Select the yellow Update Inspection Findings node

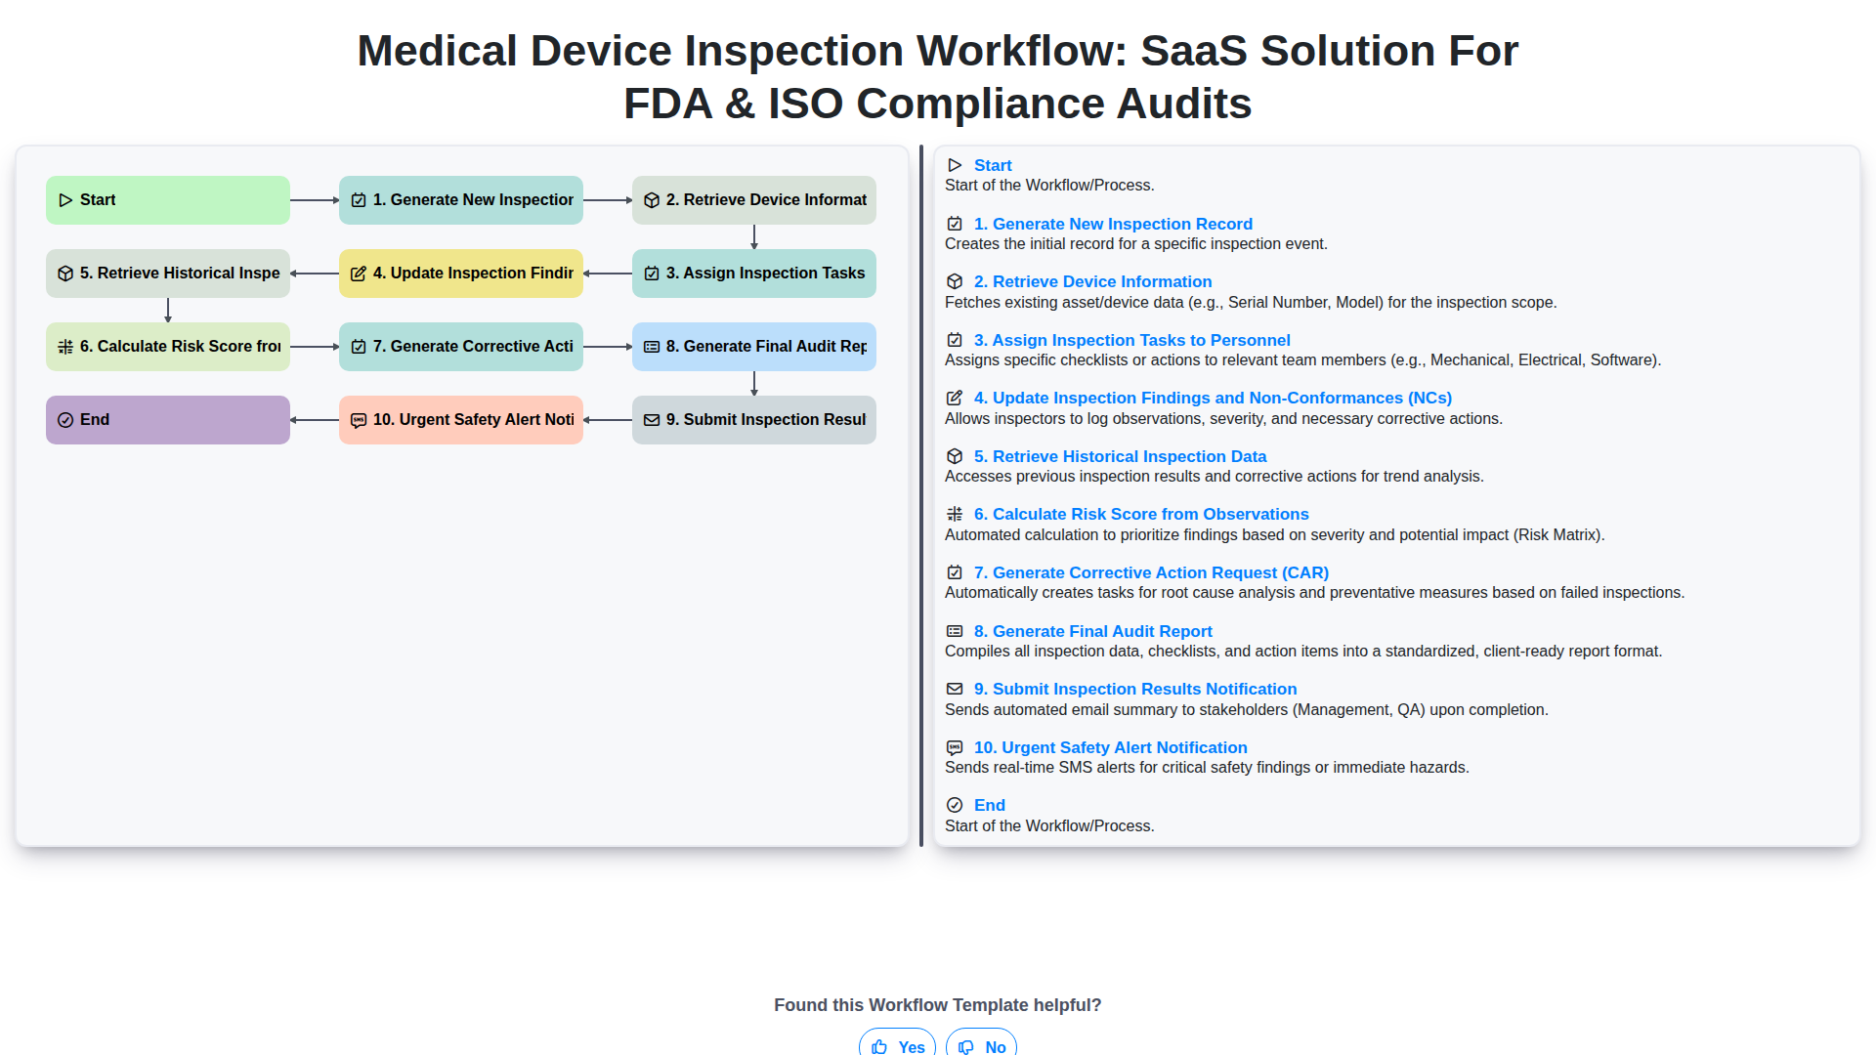pyautogui.click(x=461, y=274)
